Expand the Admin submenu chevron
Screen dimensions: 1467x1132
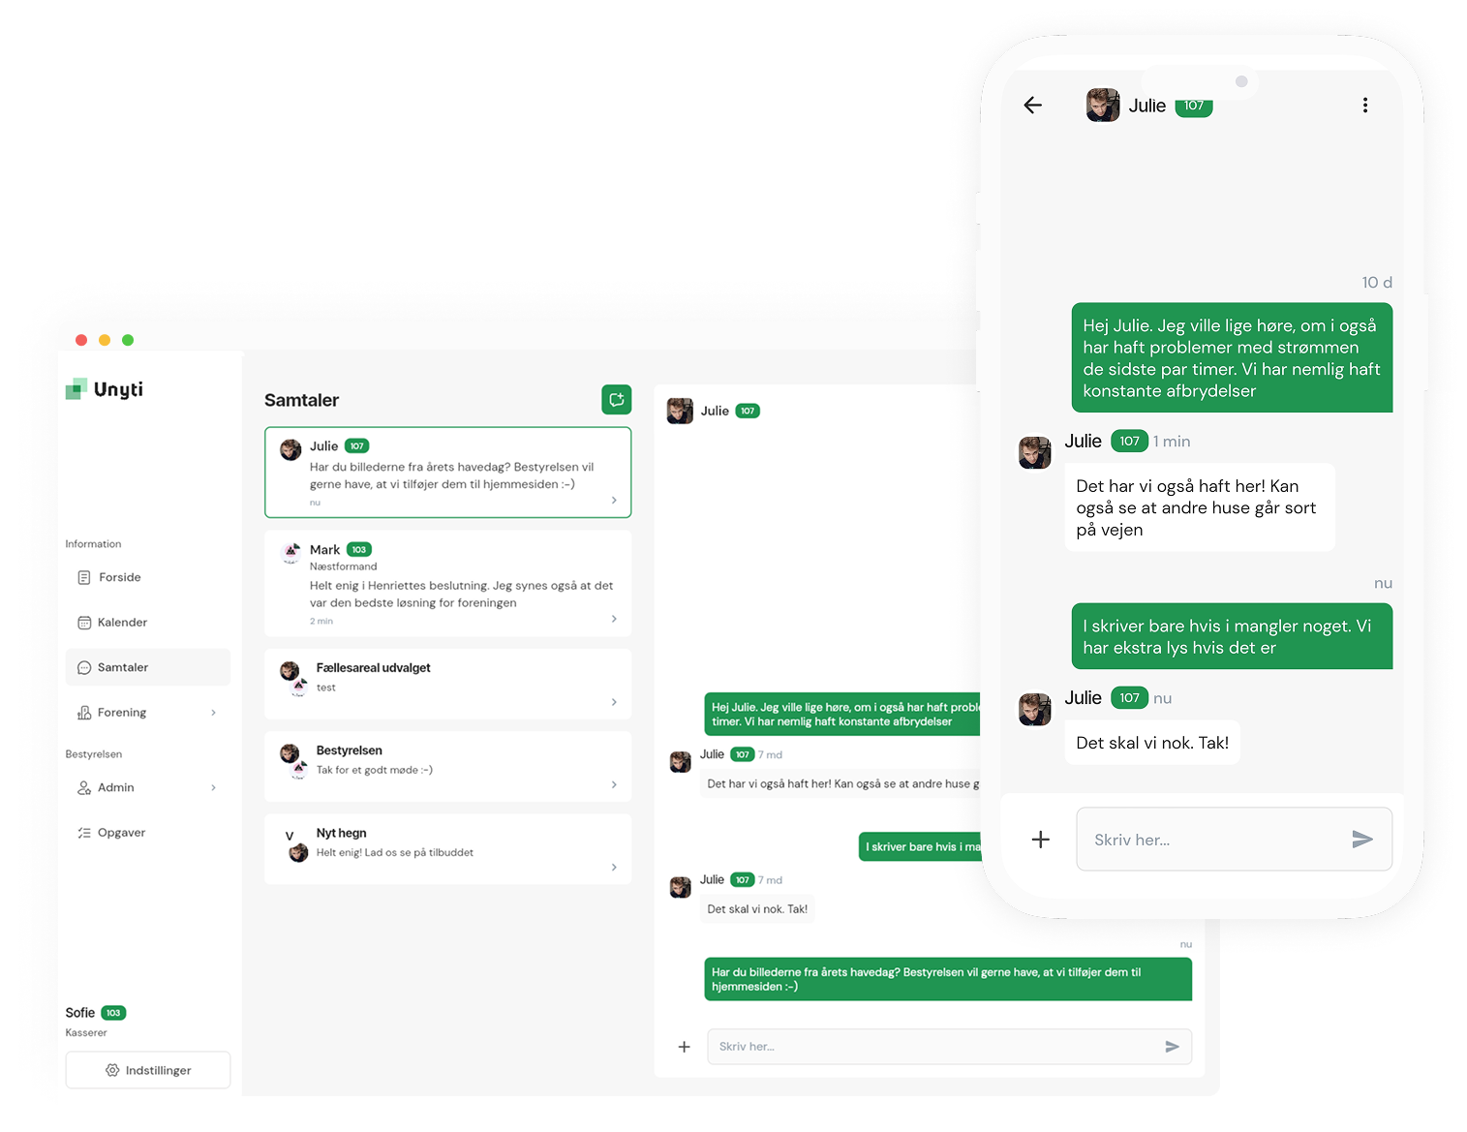click(213, 787)
